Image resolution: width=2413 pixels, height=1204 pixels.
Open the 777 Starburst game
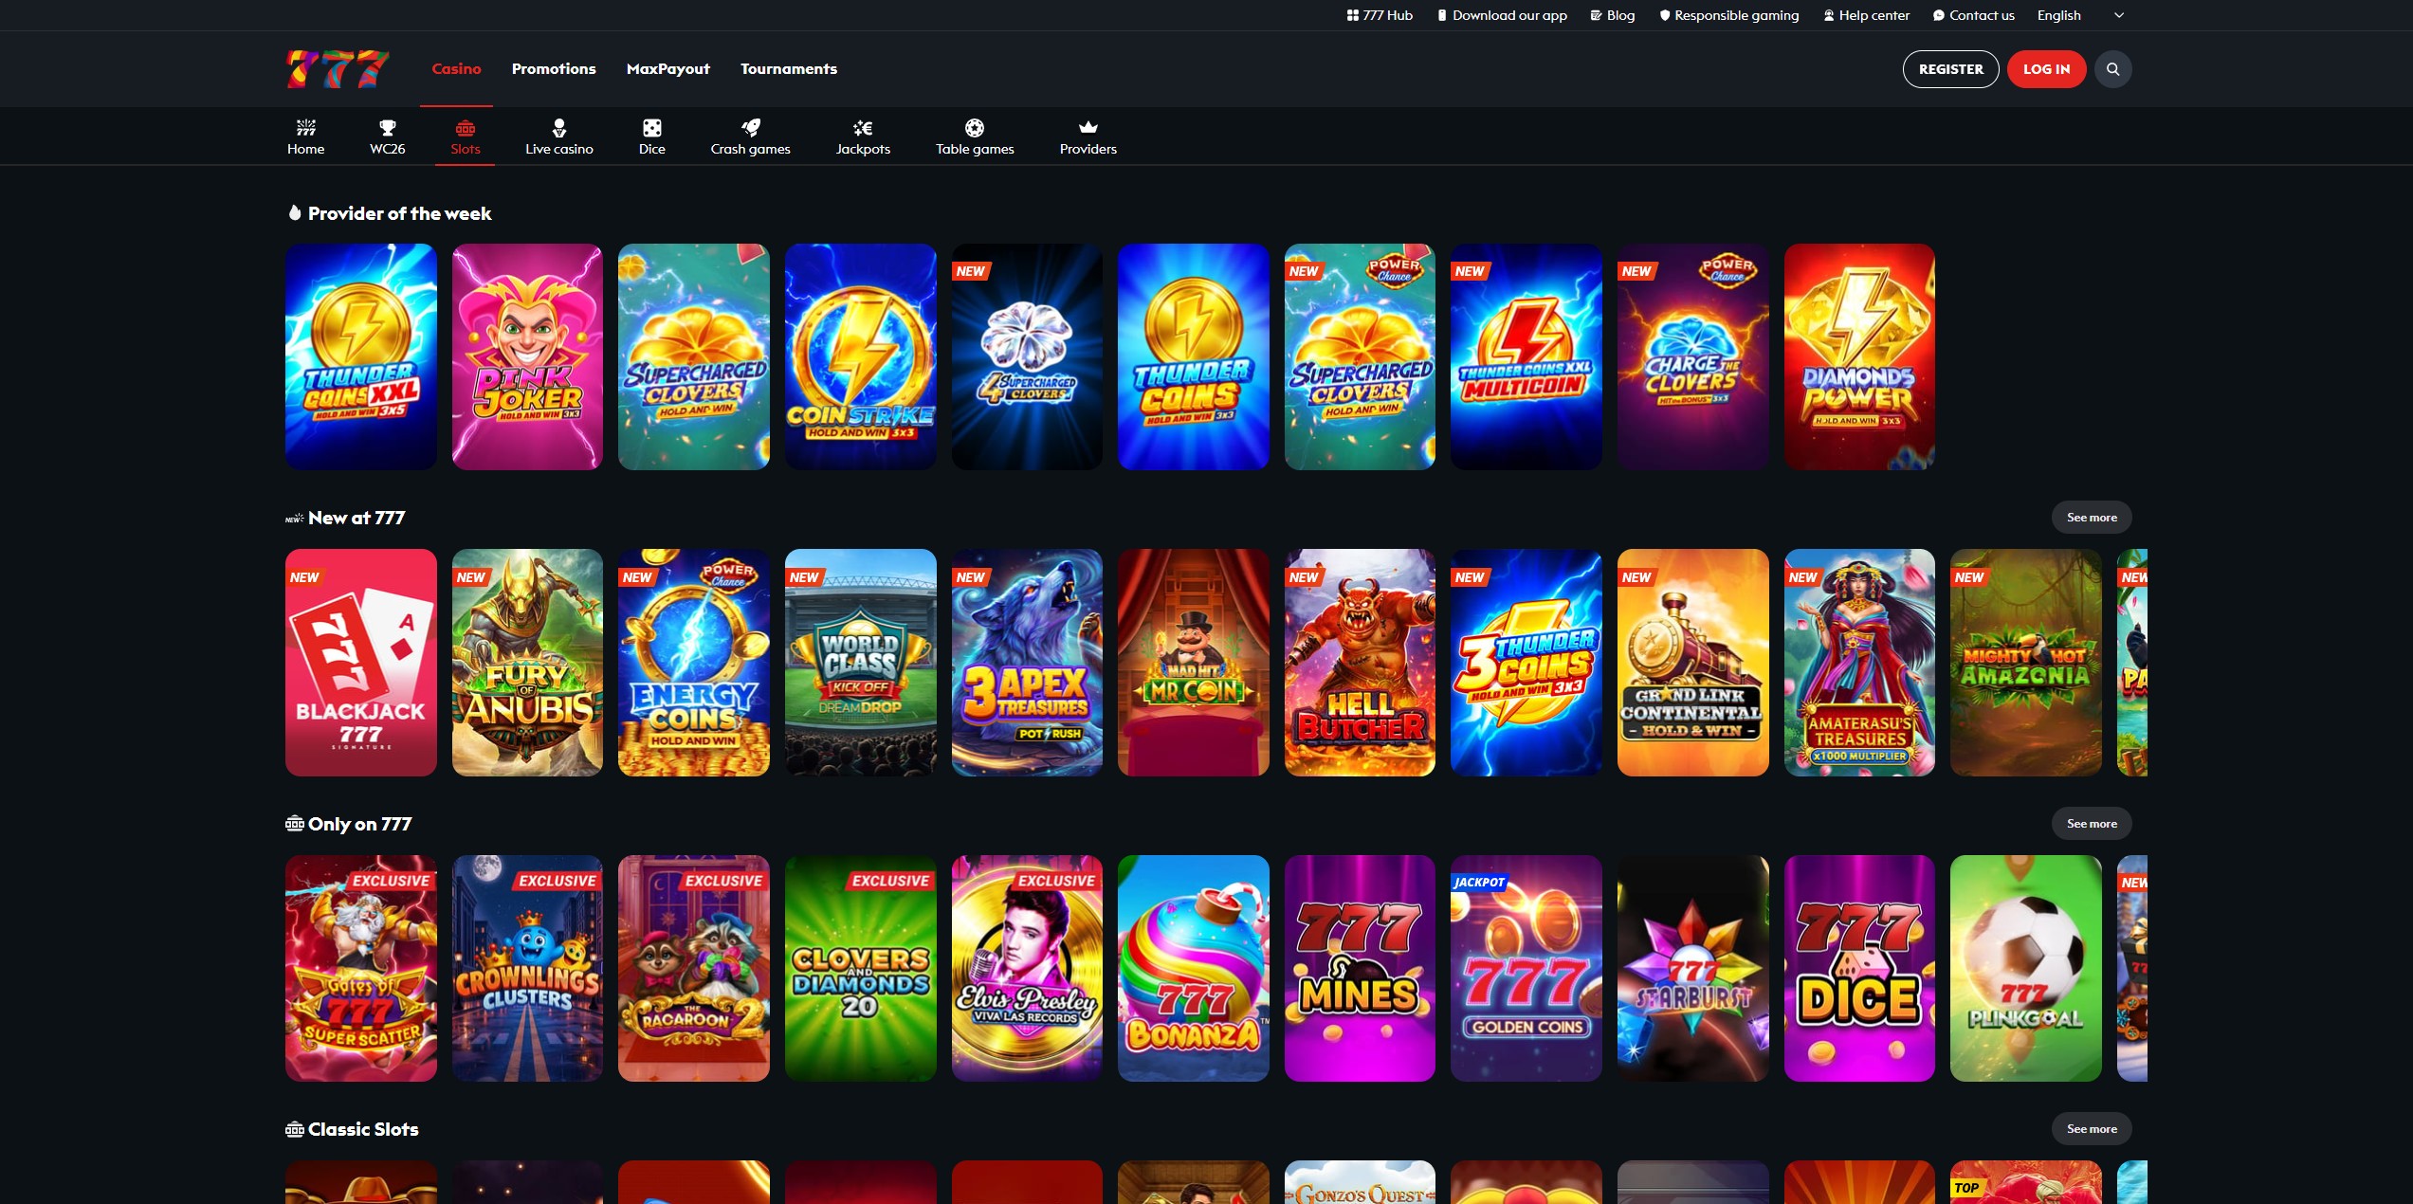click(1693, 968)
